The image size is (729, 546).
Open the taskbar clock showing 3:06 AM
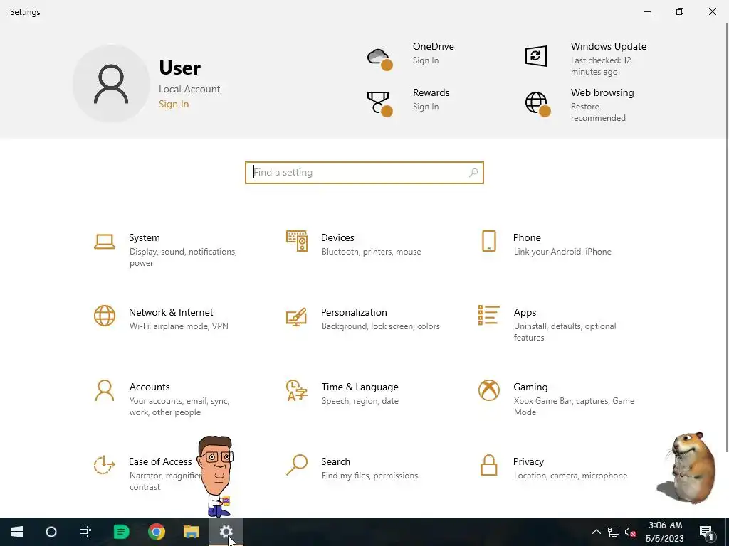tap(665, 532)
